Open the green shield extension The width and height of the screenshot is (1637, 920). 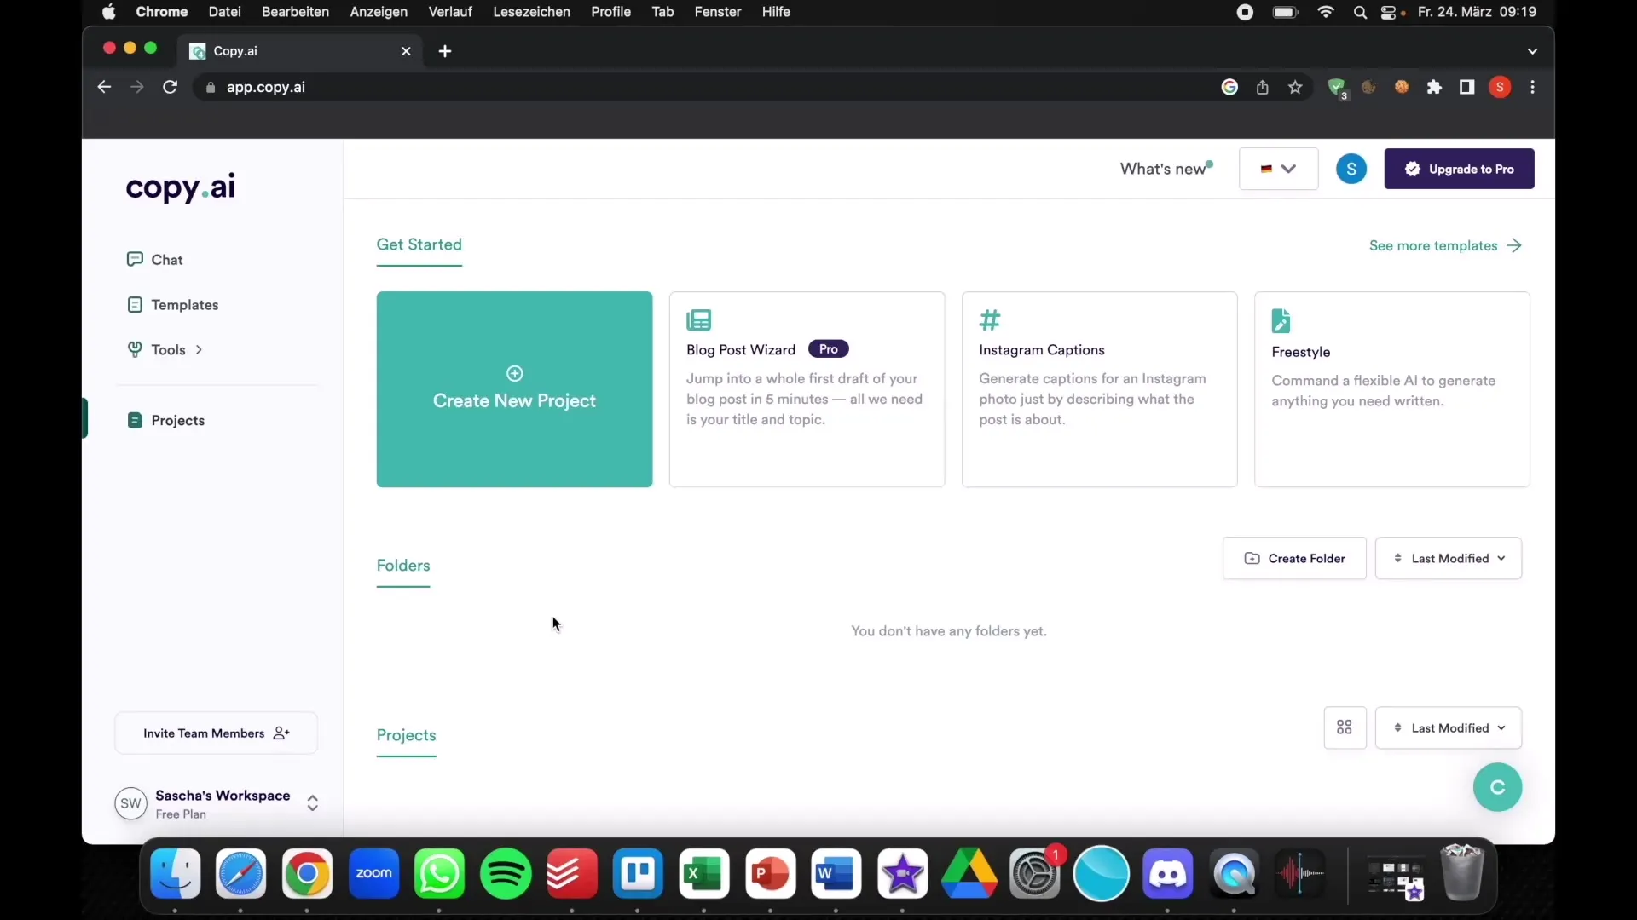click(x=1336, y=88)
